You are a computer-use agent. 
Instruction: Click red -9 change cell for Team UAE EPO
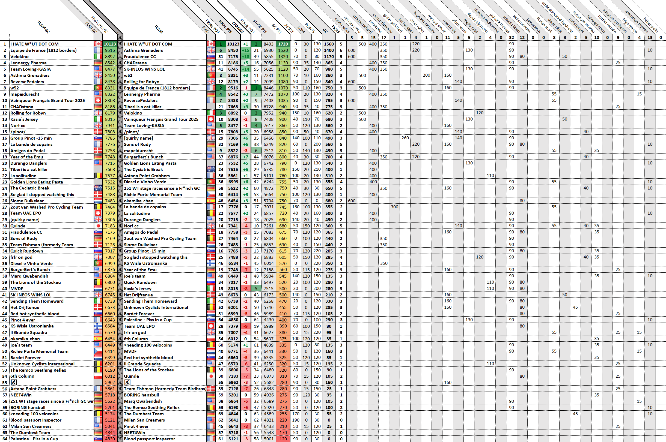click(245, 326)
